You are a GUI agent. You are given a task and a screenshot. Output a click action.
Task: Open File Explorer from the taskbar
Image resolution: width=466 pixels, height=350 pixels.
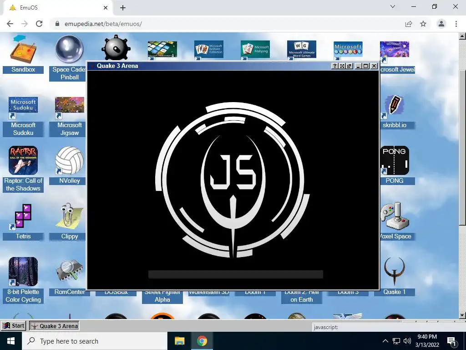(179, 341)
